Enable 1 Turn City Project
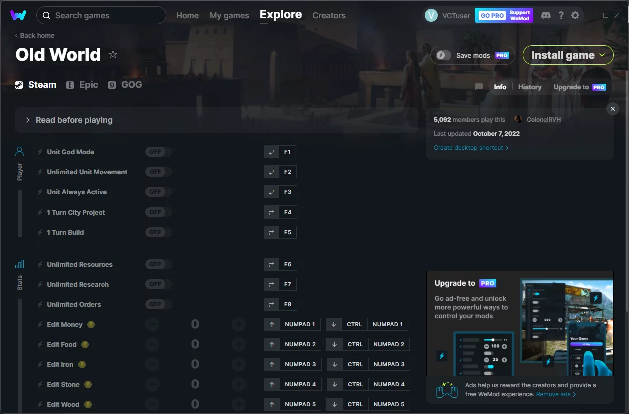Image resolution: width=629 pixels, height=414 pixels. 158,212
